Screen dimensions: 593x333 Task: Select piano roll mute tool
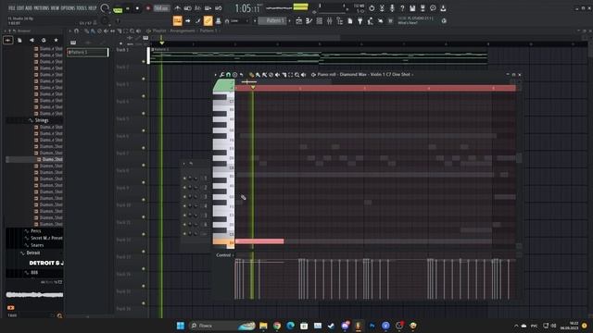pos(277,75)
